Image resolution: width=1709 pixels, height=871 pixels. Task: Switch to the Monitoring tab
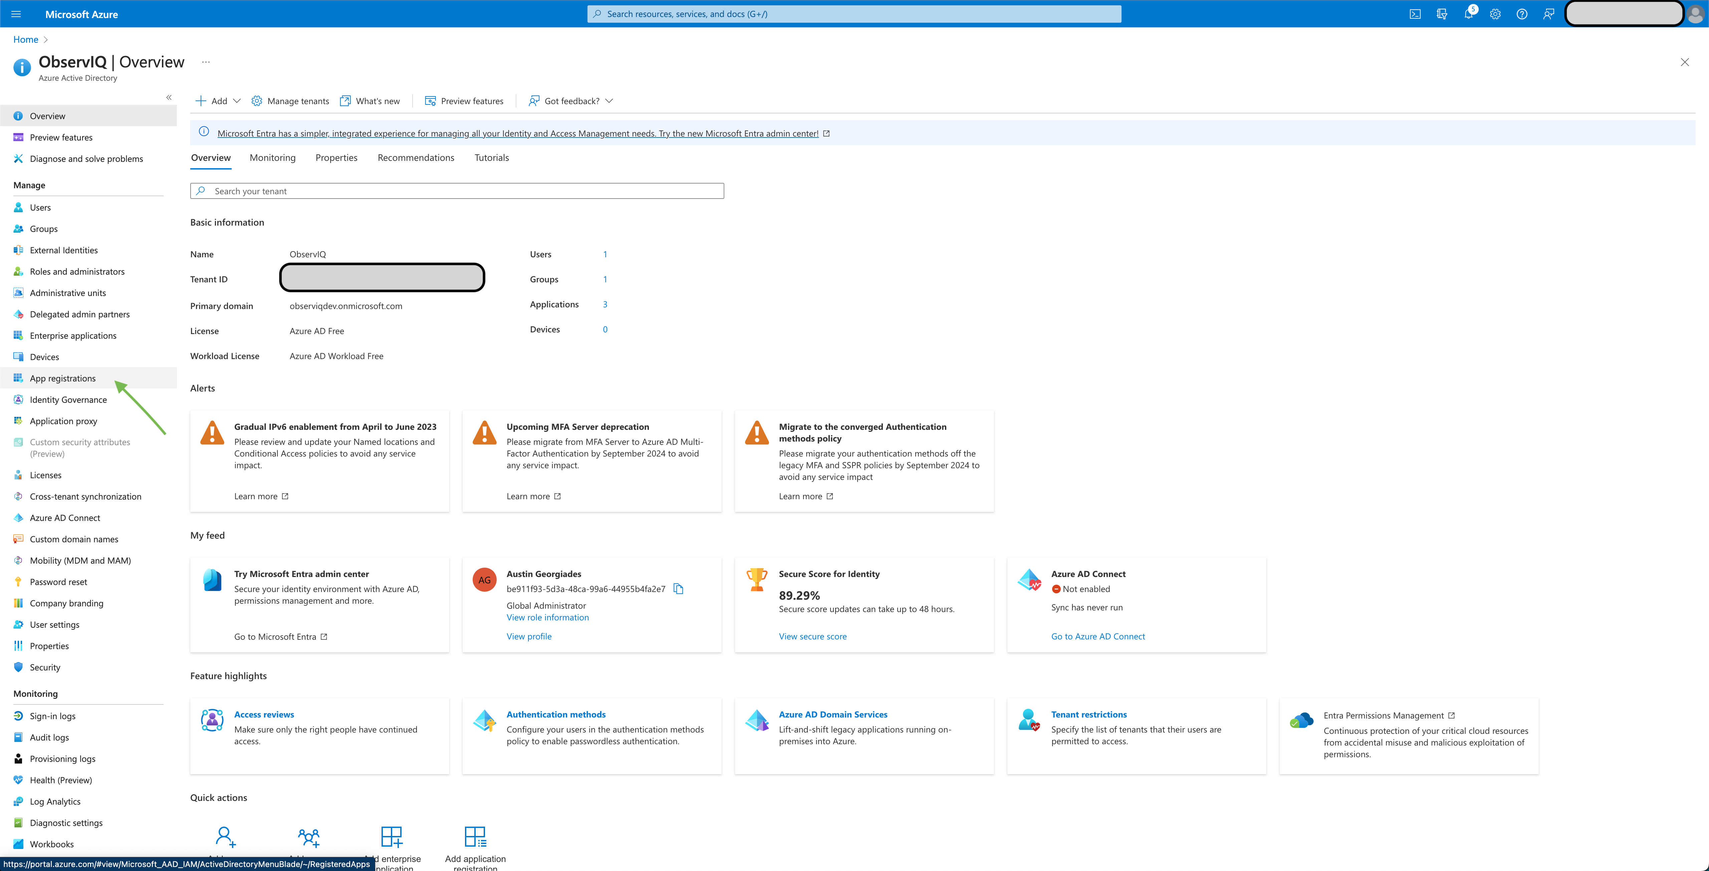pos(272,157)
